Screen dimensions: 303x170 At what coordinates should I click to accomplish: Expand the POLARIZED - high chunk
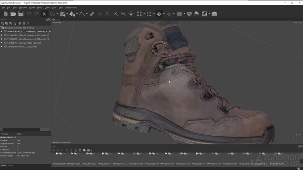pos(2,39)
